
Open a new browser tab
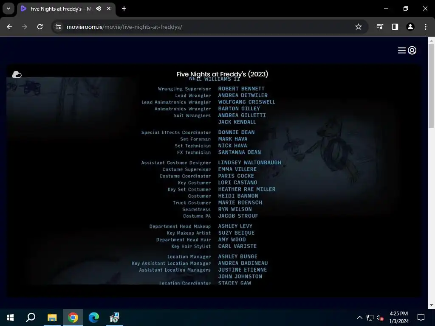(124, 8)
